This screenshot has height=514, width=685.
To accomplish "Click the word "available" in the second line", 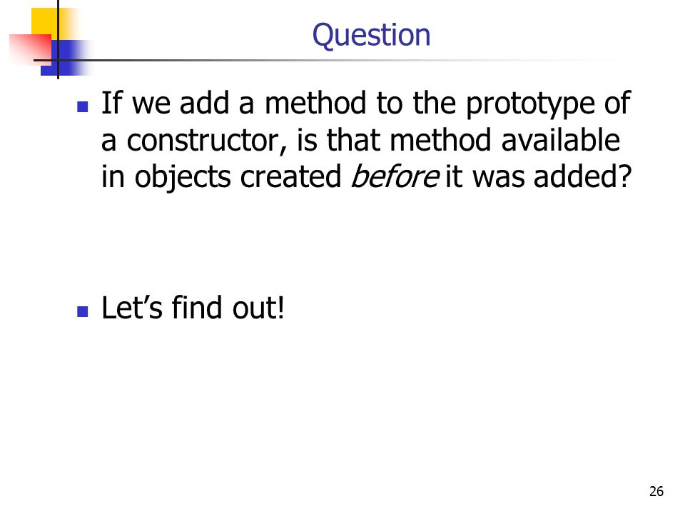I will tap(561, 141).
